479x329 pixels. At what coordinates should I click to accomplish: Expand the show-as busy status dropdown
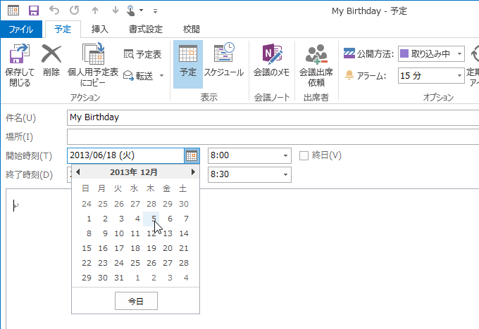click(x=459, y=53)
